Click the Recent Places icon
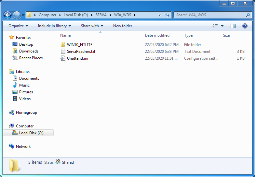Viewport: 255px width, 177px height. point(15,58)
